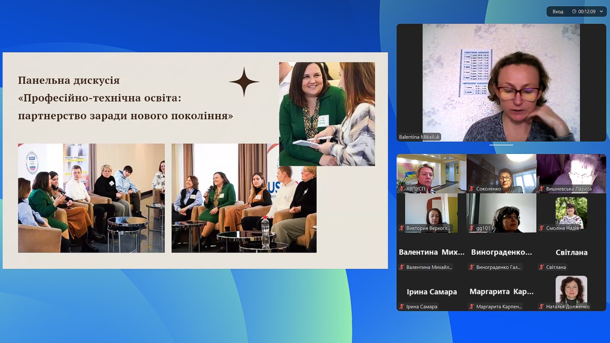The height and width of the screenshot is (343, 610).
Task: Click the large Валентина Мих… name tile
Action: [432, 252]
